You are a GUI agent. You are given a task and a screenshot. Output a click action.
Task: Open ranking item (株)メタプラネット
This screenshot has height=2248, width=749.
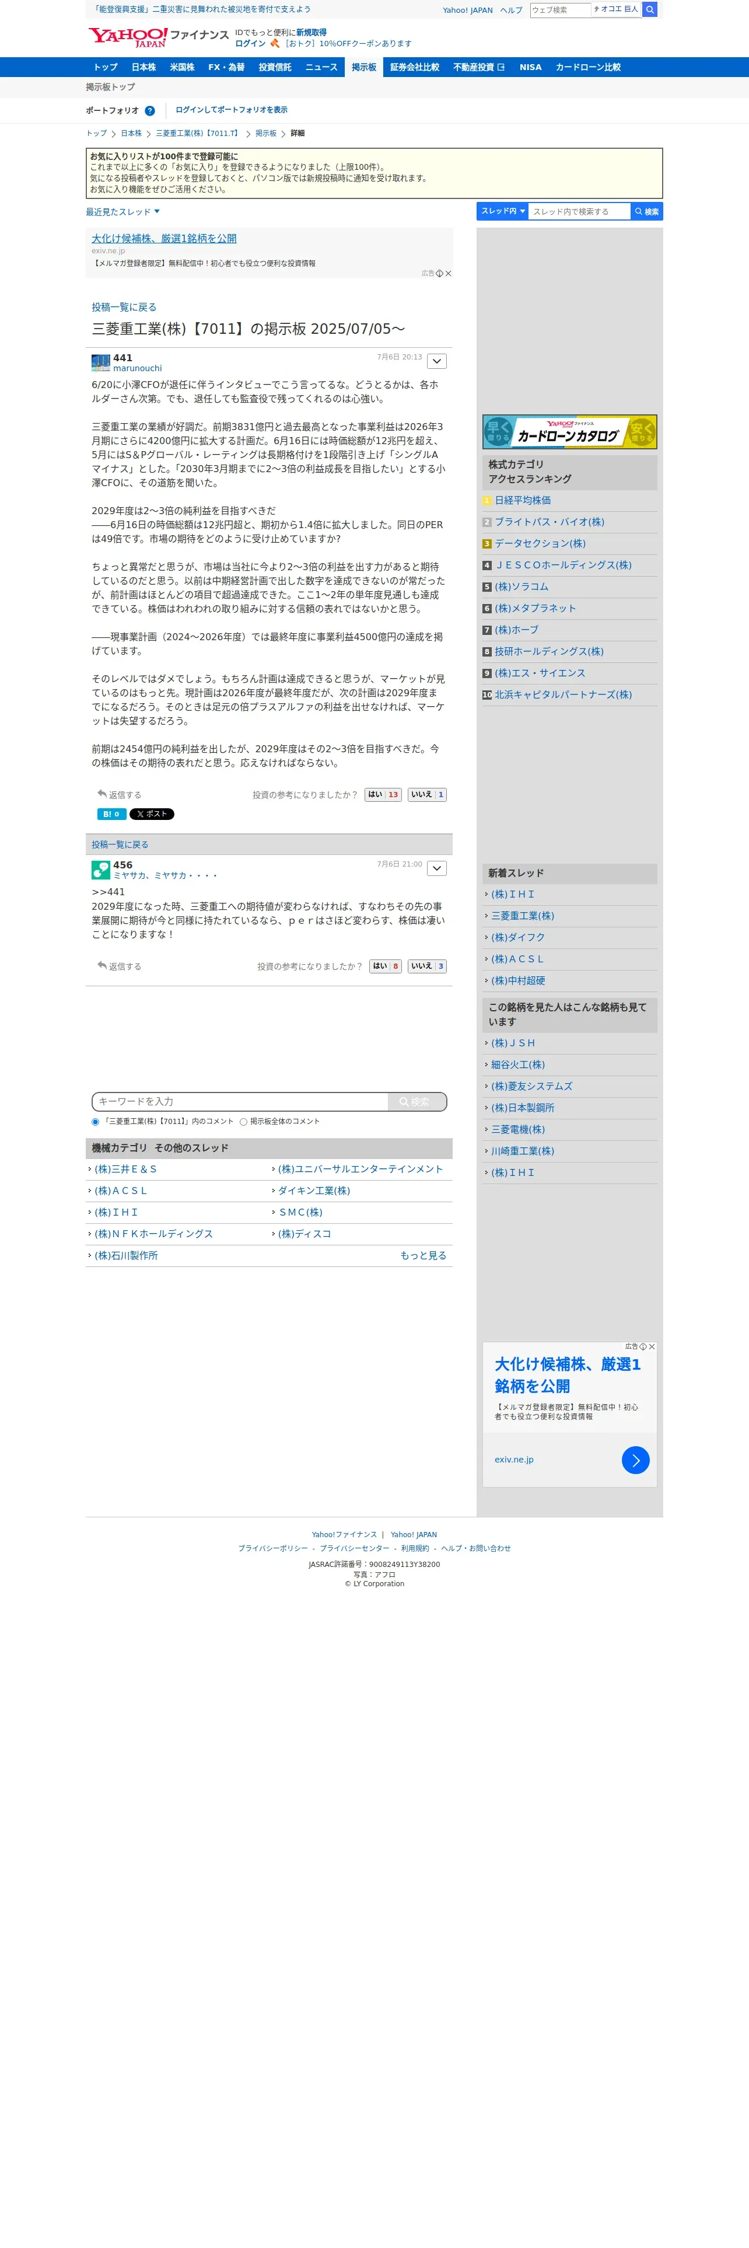pyautogui.click(x=535, y=608)
